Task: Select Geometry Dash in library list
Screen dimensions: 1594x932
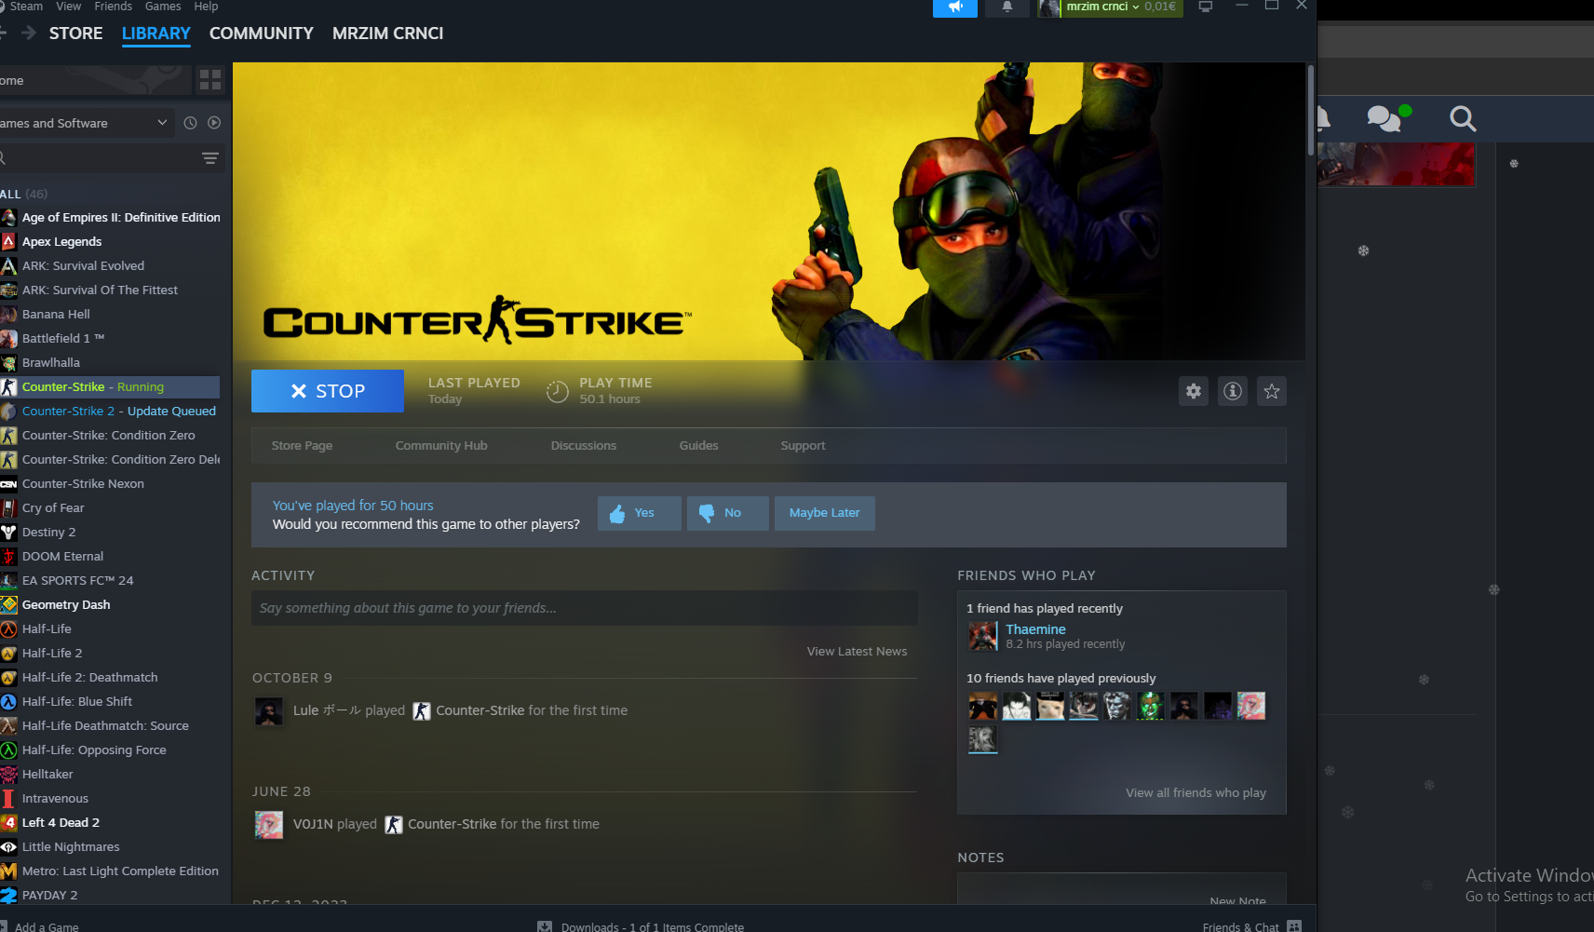Action: [66, 605]
